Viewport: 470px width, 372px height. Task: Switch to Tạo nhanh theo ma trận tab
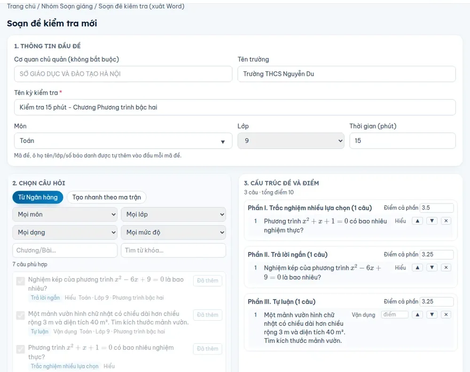coord(106,197)
